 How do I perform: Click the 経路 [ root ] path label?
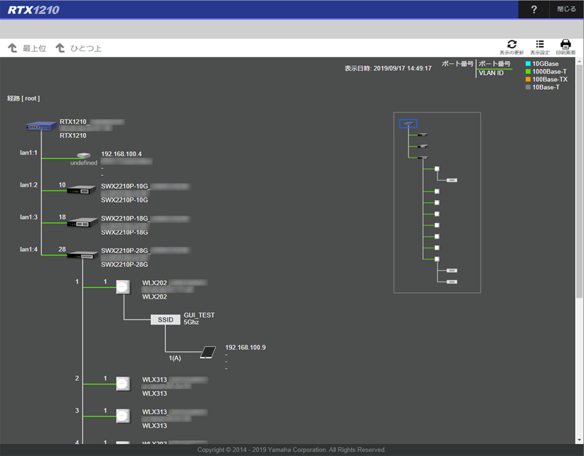tap(24, 98)
